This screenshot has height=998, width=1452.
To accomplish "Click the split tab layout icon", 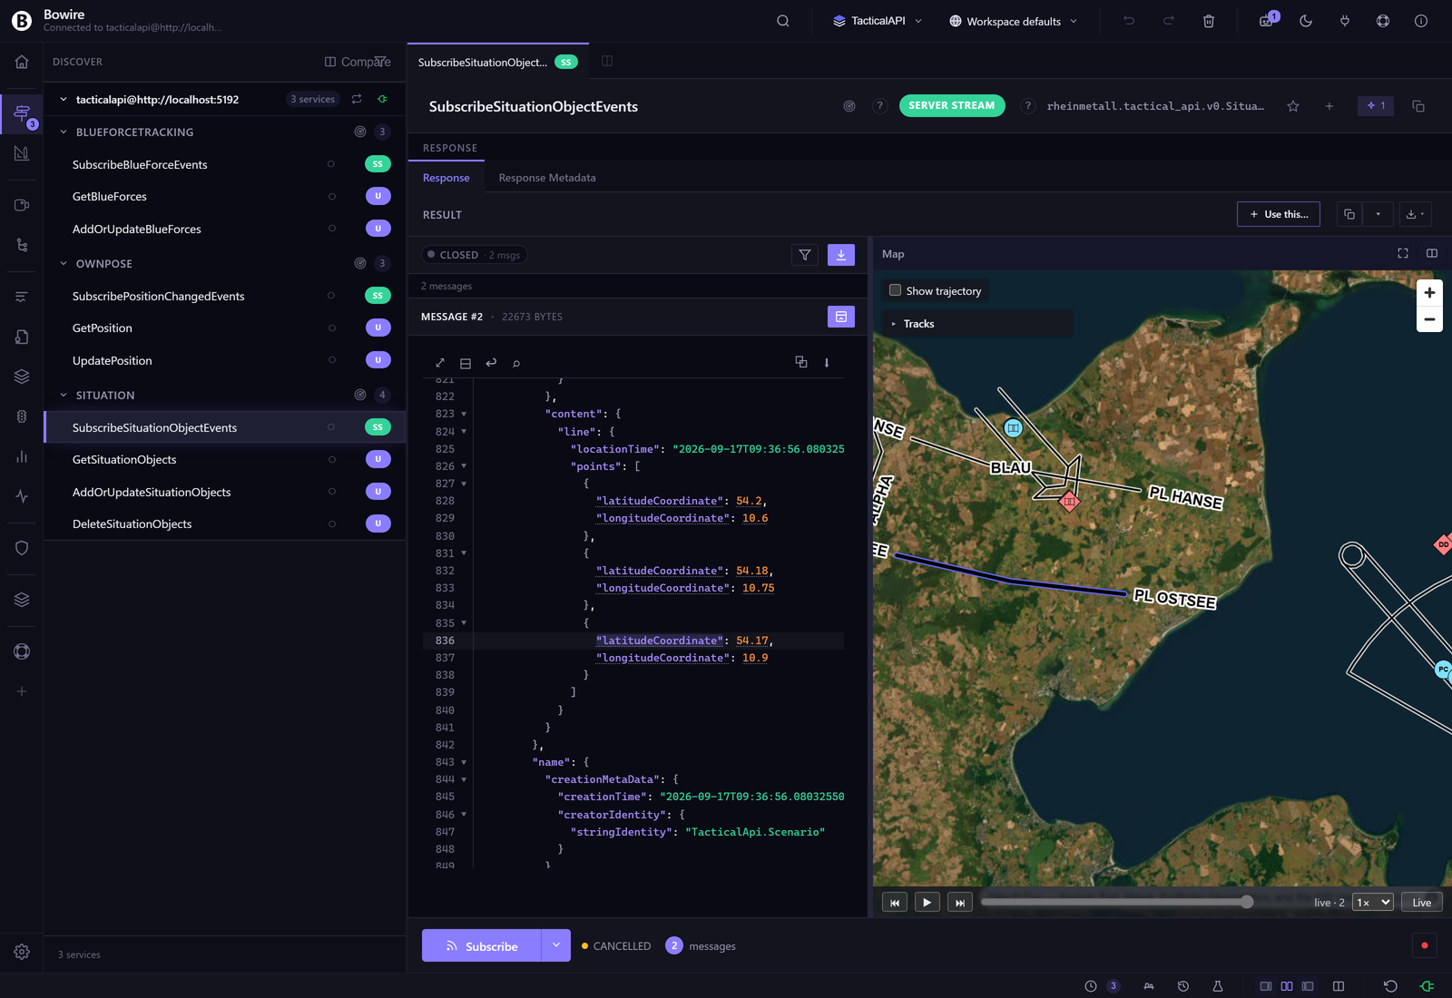I will coord(607,61).
